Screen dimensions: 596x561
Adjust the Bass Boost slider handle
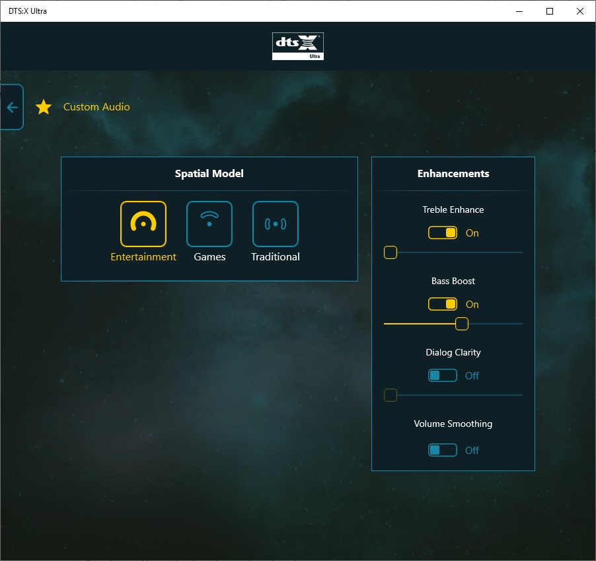(461, 323)
